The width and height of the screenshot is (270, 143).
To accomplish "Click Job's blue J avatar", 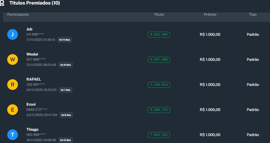I will [13, 34].
